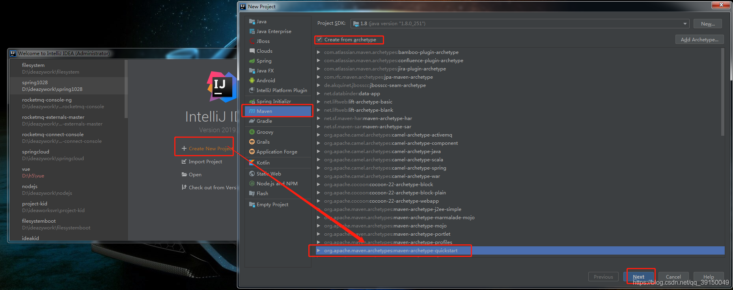Choose Spring Initializr project type
The height and width of the screenshot is (290, 733).
[x=278, y=102]
